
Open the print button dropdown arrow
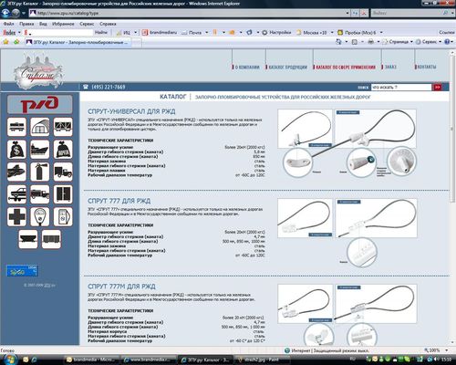tap(378, 42)
